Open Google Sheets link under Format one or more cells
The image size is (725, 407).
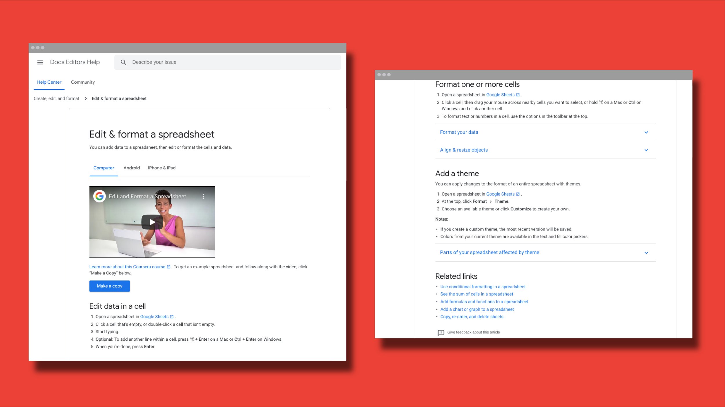click(503, 95)
